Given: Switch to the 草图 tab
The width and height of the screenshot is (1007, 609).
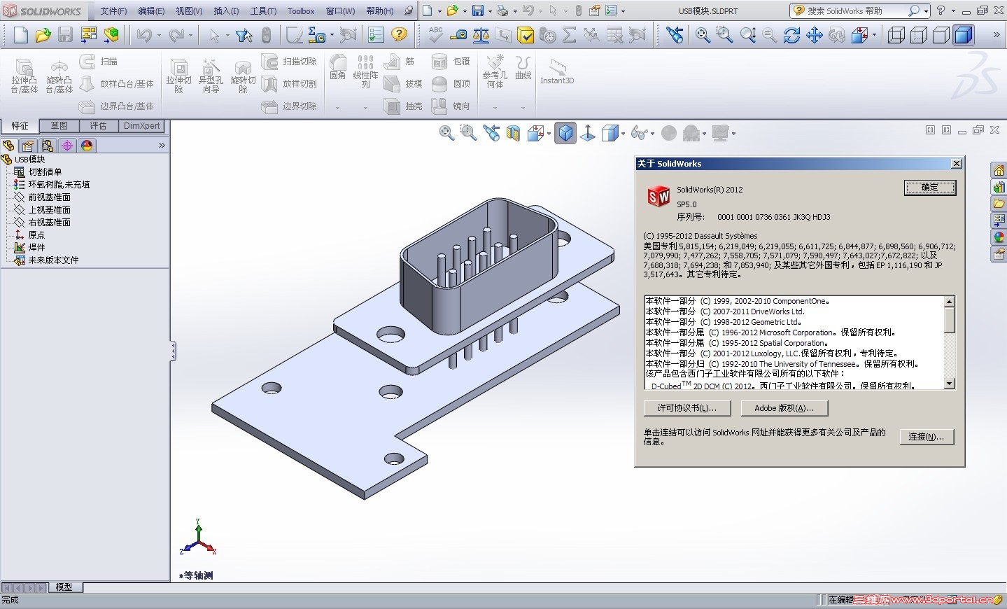Looking at the screenshot, I should tap(59, 126).
